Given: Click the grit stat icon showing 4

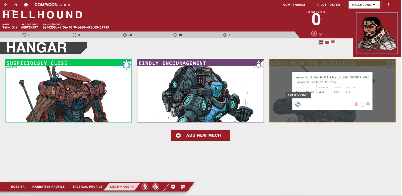Looking at the screenshot, I should coord(225,35).
